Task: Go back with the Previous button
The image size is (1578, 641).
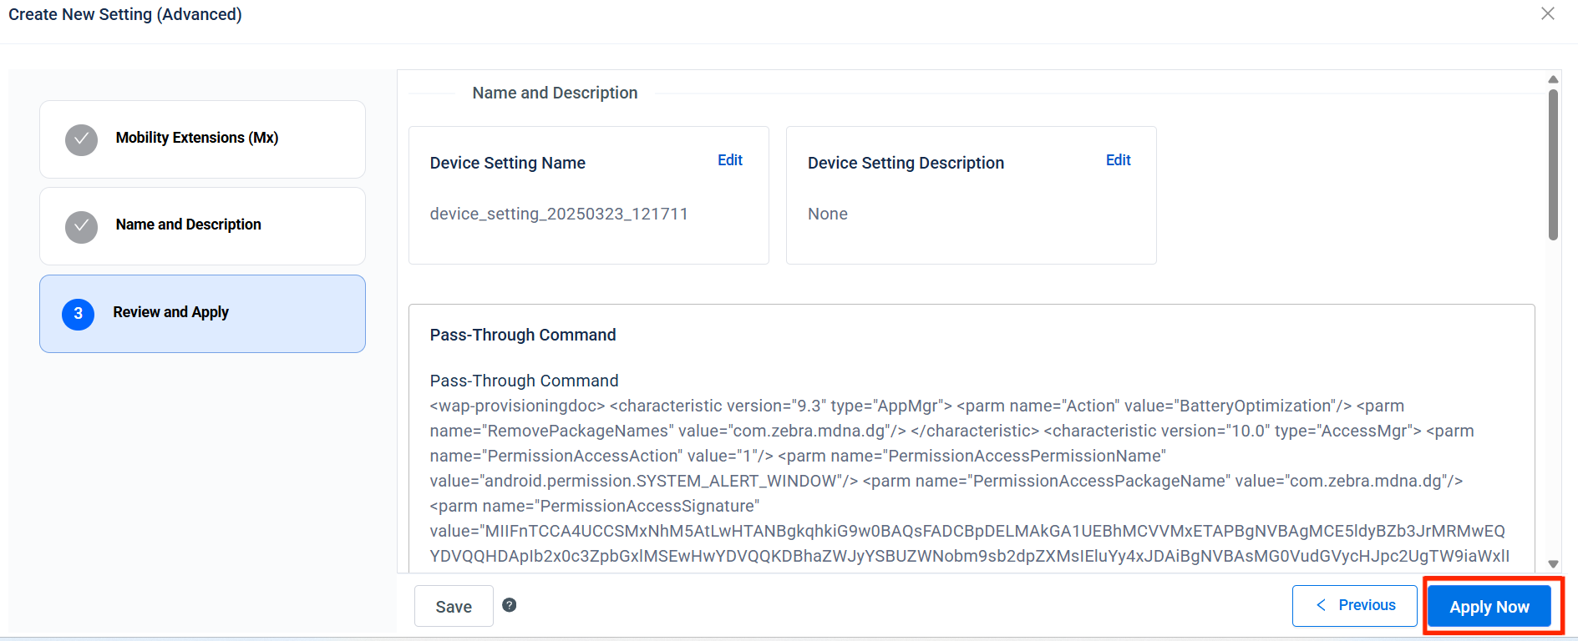Action: (1354, 605)
